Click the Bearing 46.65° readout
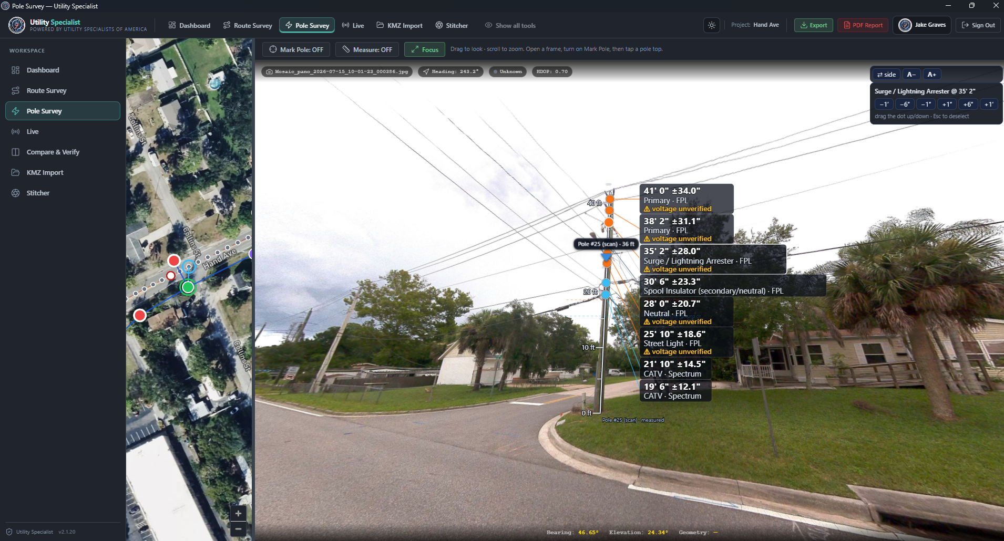 572,533
